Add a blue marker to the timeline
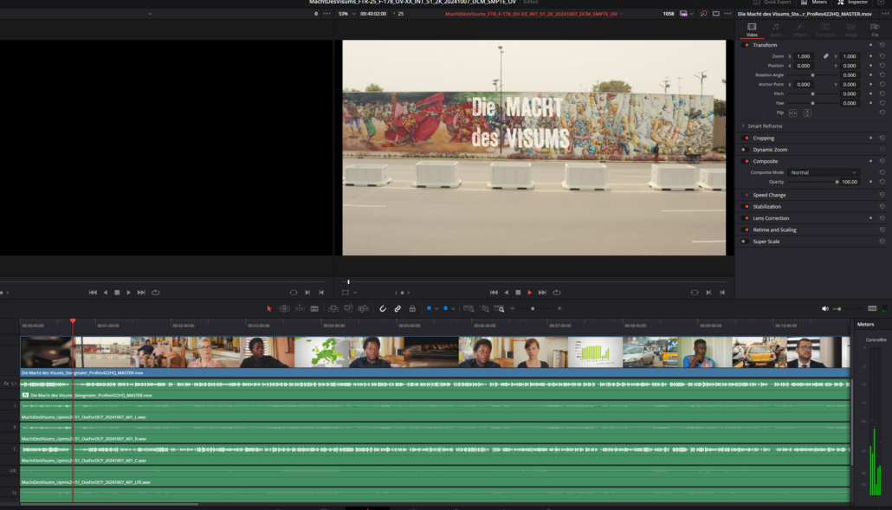This screenshot has height=510, width=892. (445, 309)
